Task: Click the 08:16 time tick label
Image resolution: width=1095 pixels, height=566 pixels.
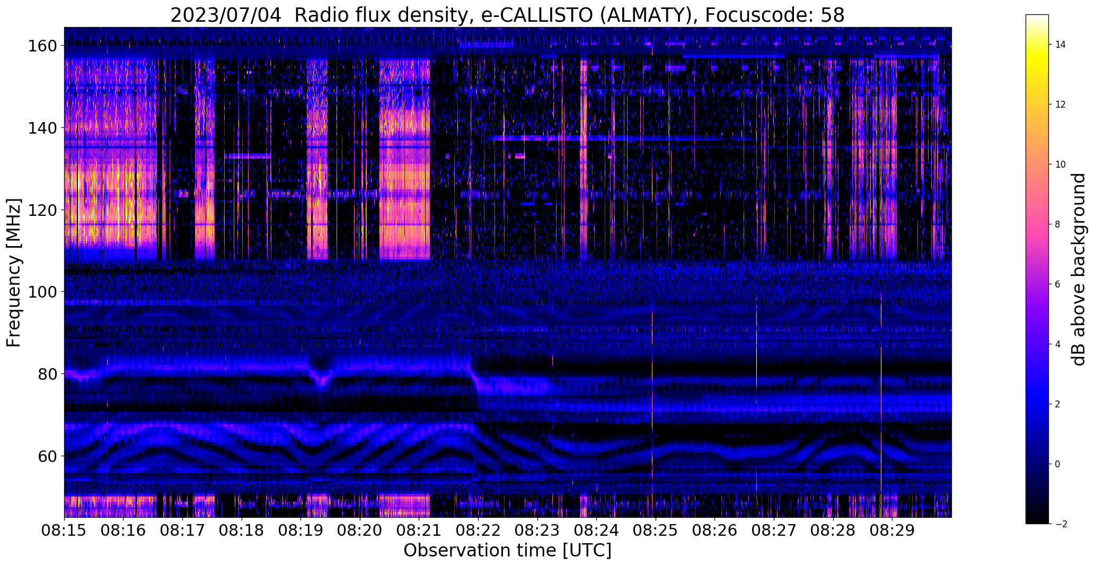Action: (x=123, y=531)
